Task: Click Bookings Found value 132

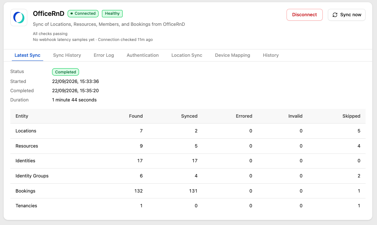Action: click(x=138, y=191)
